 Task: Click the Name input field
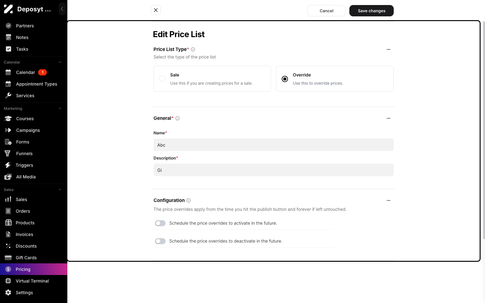click(274, 145)
